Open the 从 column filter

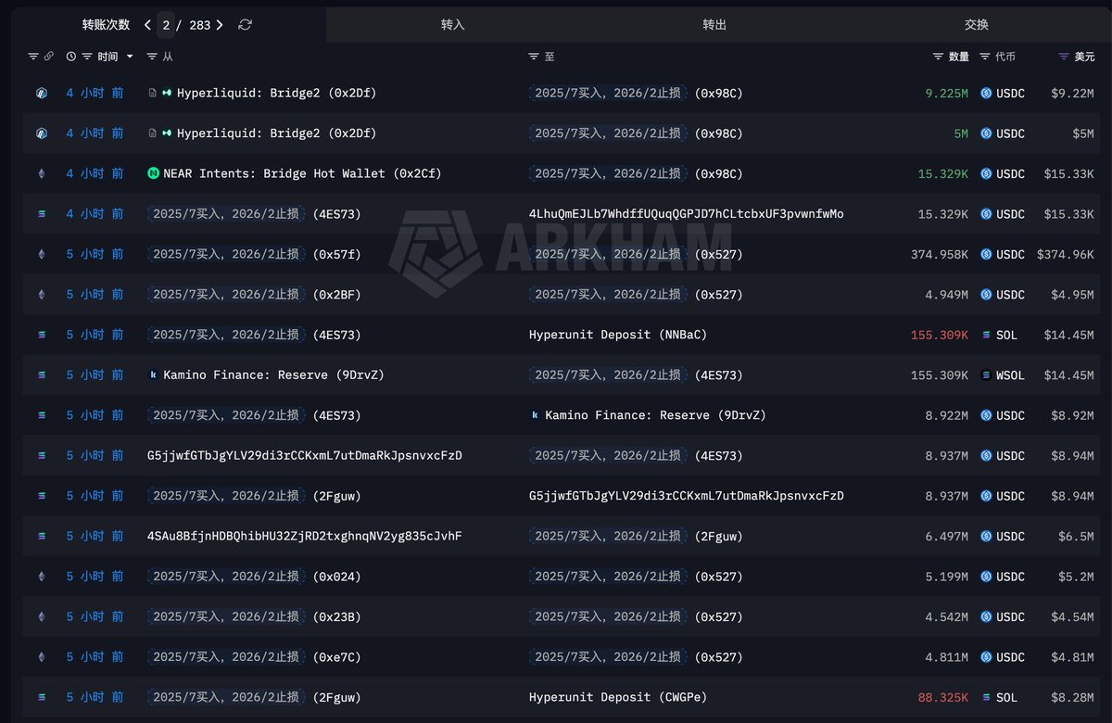152,57
